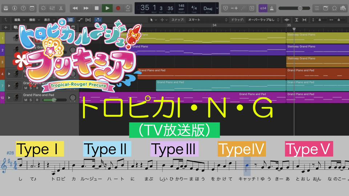Select the piano icon on track 10

pos(16,97)
